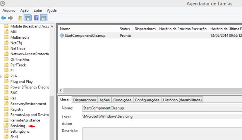Switch to the Condições tab

[122, 100]
